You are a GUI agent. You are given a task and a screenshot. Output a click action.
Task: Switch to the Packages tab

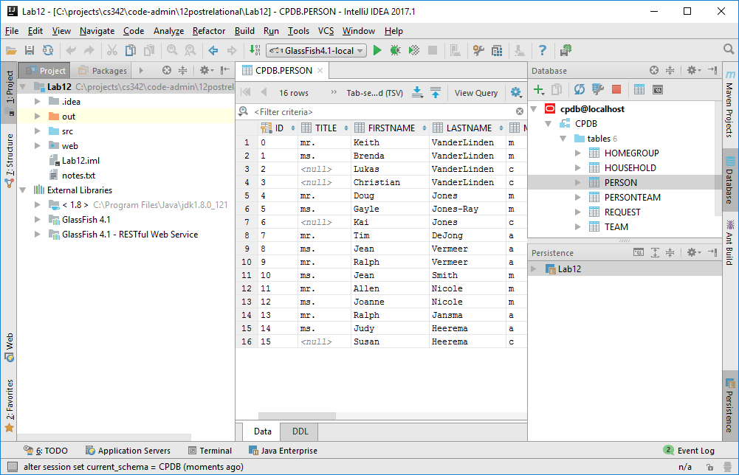(x=103, y=71)
